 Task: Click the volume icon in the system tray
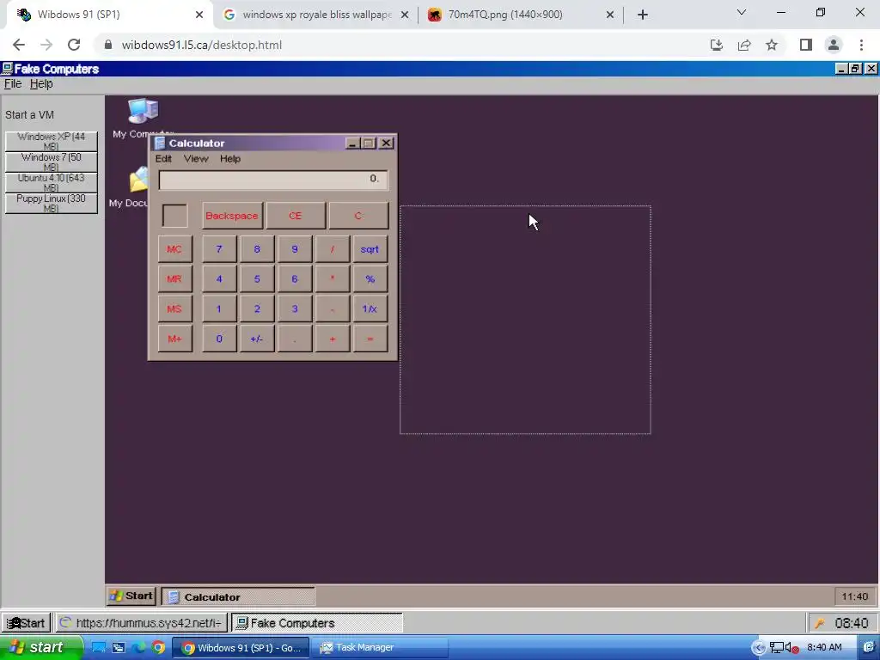point(792,648)
